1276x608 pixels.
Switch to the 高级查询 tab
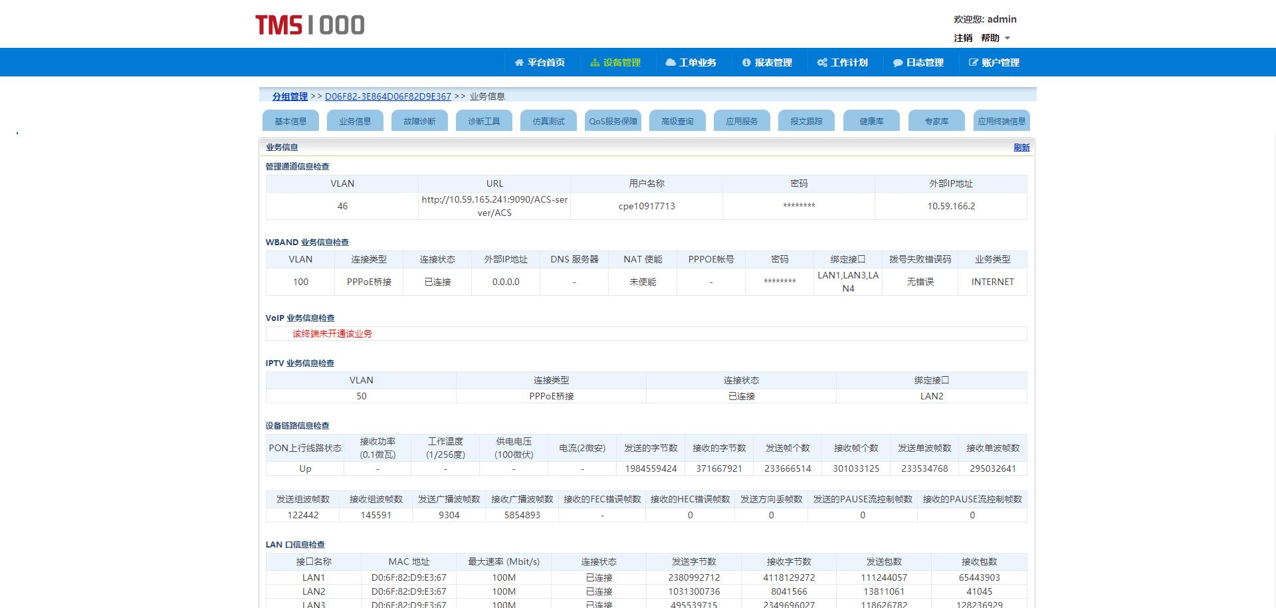(x=677, y=121)
